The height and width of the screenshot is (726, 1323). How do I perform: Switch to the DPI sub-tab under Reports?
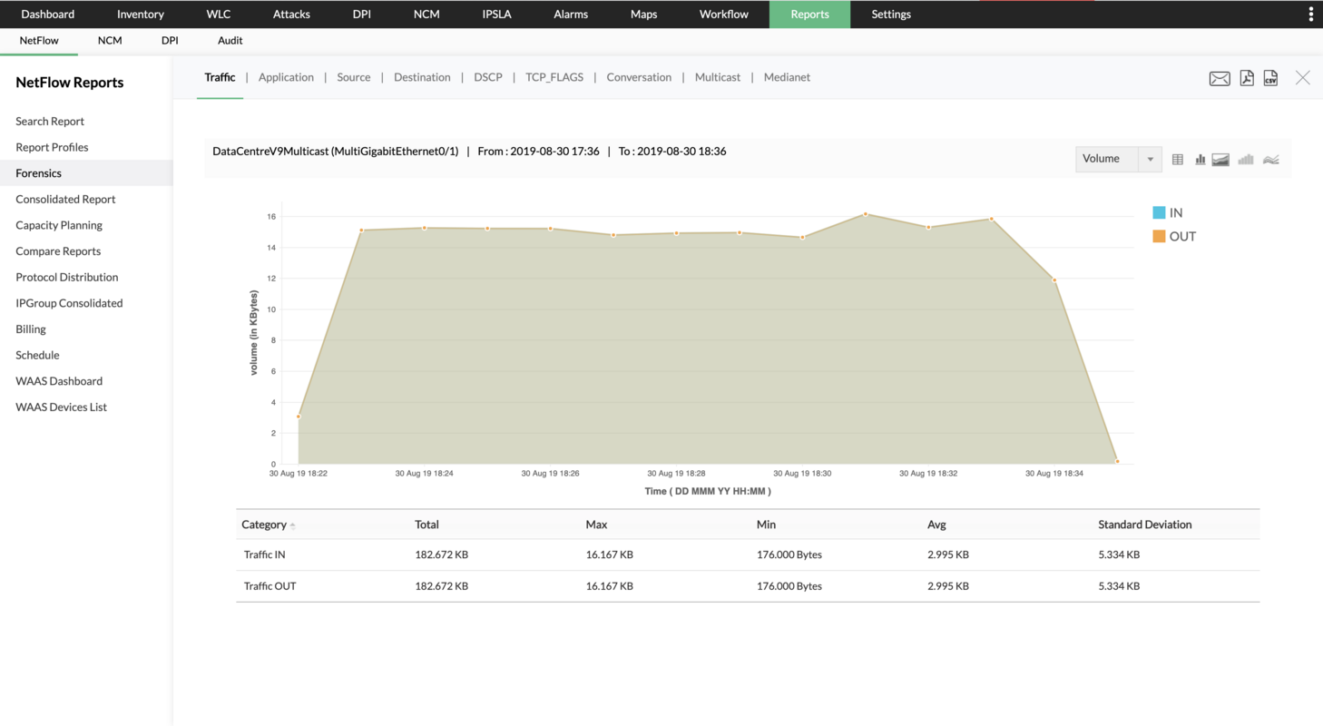point(170,41)
